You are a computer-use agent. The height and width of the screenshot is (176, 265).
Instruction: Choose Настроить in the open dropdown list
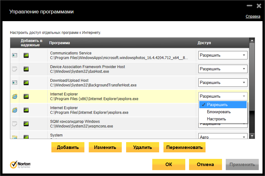click(223, 119)
